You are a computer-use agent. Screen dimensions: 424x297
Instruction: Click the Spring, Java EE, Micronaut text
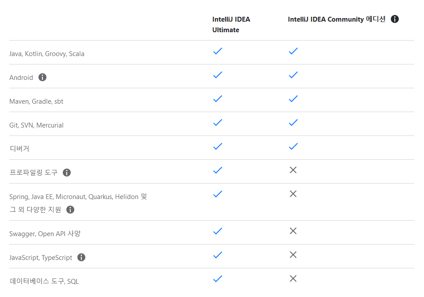pos(78,197)
